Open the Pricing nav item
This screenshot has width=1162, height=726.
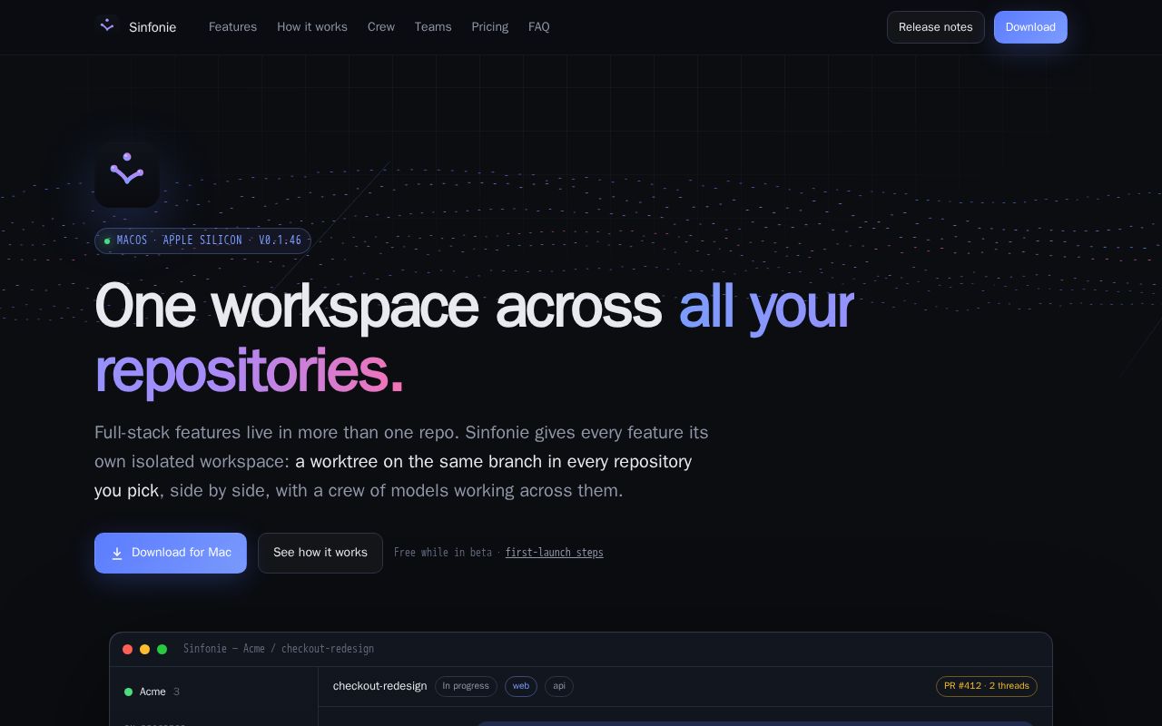tap(490, 27)
